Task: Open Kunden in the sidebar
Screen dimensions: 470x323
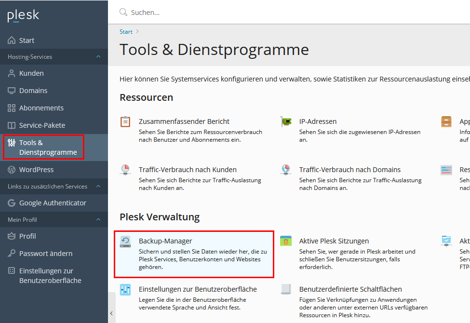Action: [x=31, y=73]
